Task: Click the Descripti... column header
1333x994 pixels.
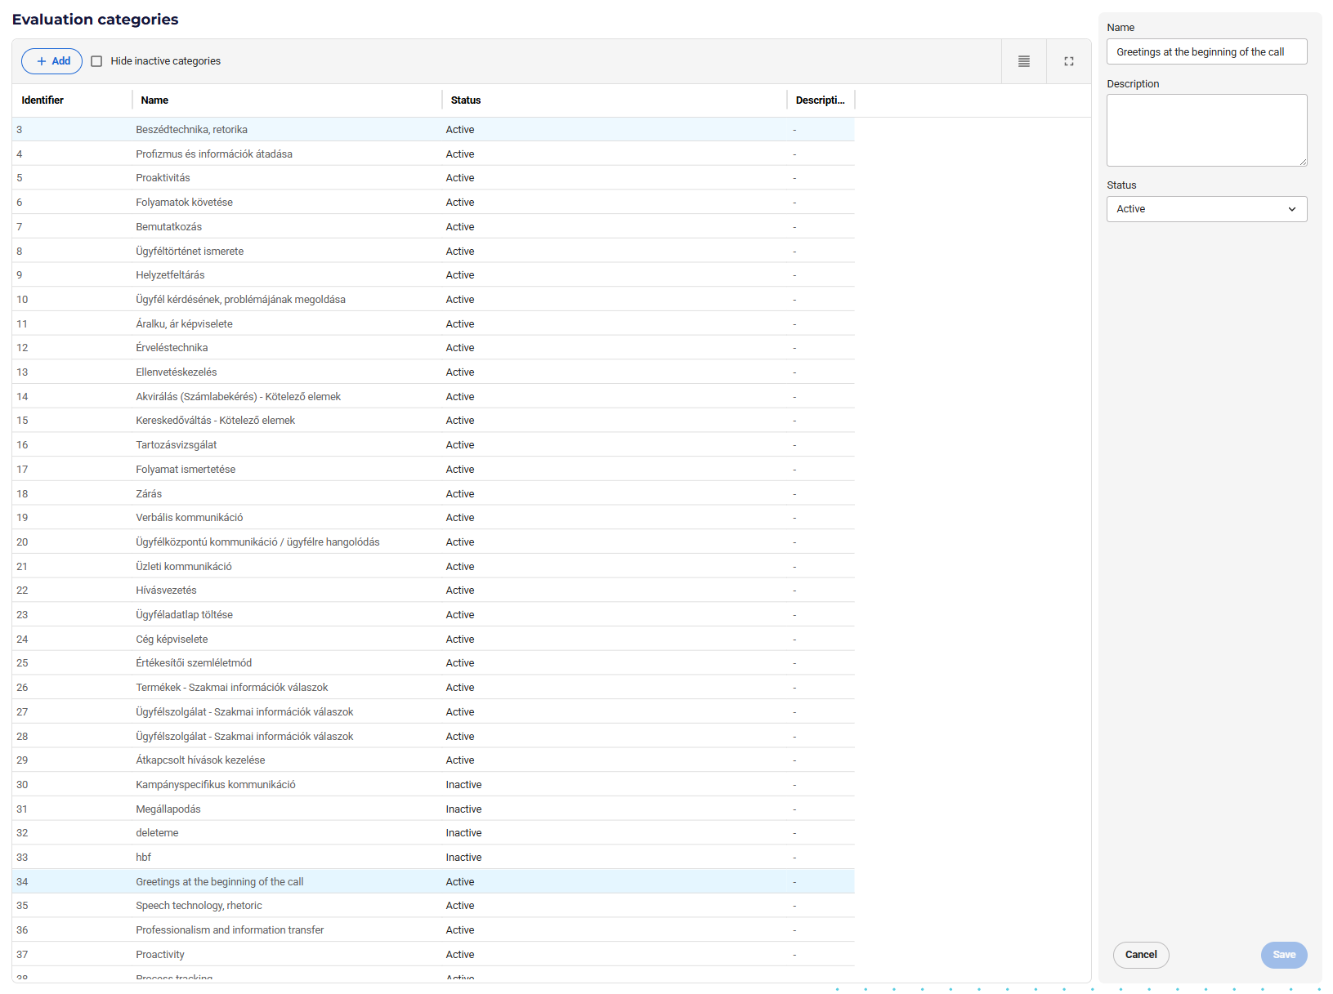Action: [x=821, y=100]
